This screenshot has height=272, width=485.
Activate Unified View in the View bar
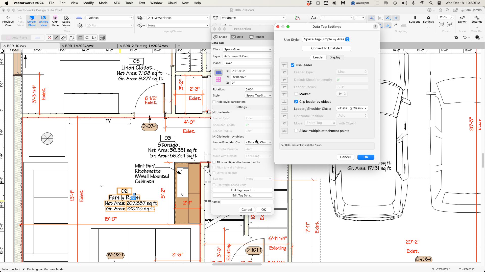click(x=44, y=21)
